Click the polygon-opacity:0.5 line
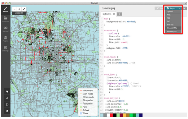The height and width of the screenshot is (119, 188). [116, 110]
